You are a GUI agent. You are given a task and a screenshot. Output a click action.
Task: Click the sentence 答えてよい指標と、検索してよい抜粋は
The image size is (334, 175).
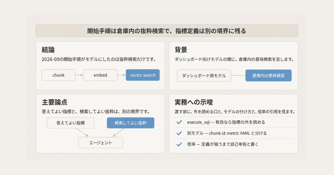click(x=96, y=112)
